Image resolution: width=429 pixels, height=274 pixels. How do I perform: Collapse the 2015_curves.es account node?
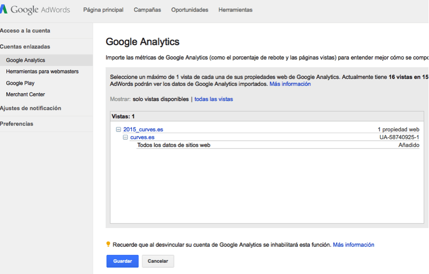[119, 129]
